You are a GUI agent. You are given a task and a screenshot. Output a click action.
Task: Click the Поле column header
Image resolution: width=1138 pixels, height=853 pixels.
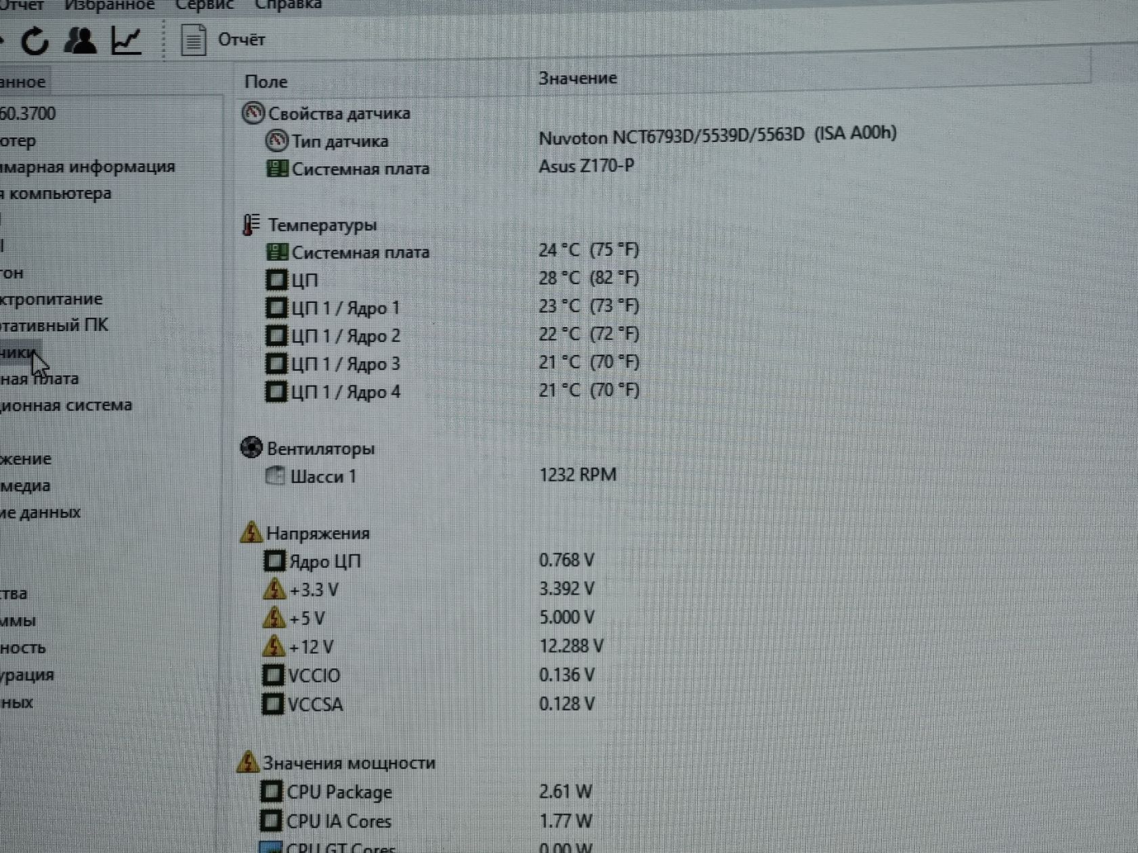click(x=266, y=81)
